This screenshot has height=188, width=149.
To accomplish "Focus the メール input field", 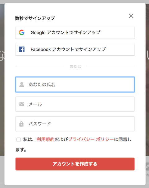I will 75,104.
